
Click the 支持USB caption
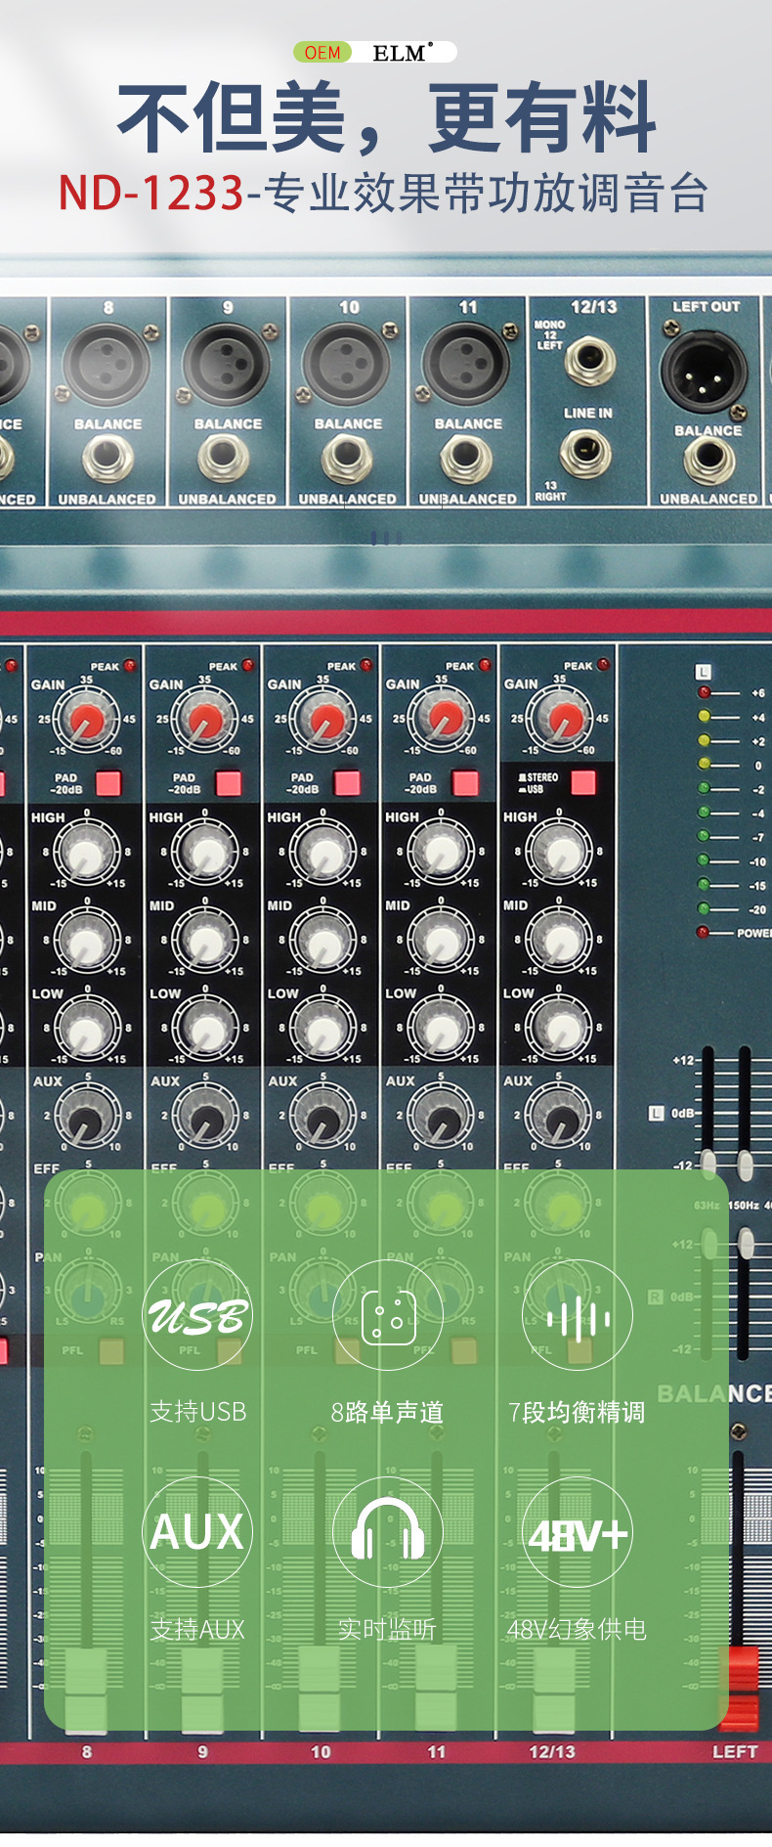[x=198, y=1412]
